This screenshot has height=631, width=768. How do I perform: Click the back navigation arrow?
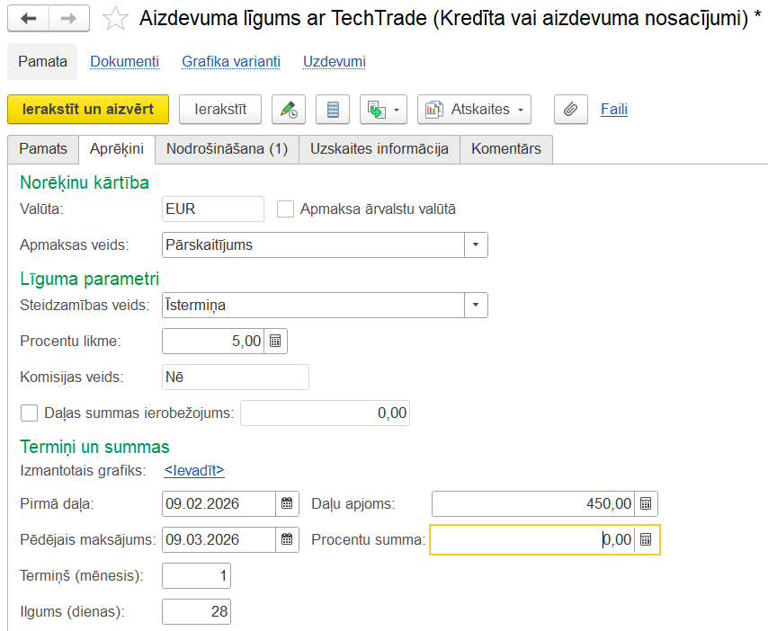tap(29, 18)
